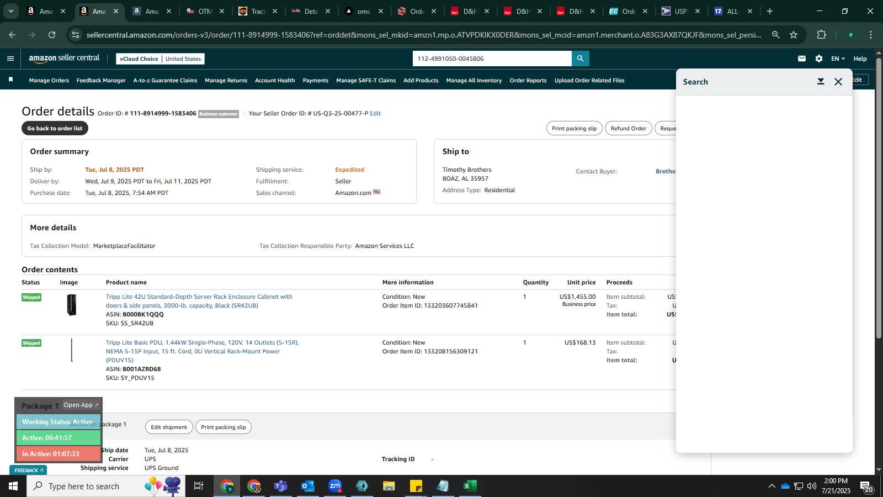This screenshot has width=883, height=497.
Task: Click the Edit shipment button
Action: click(169, 427)
